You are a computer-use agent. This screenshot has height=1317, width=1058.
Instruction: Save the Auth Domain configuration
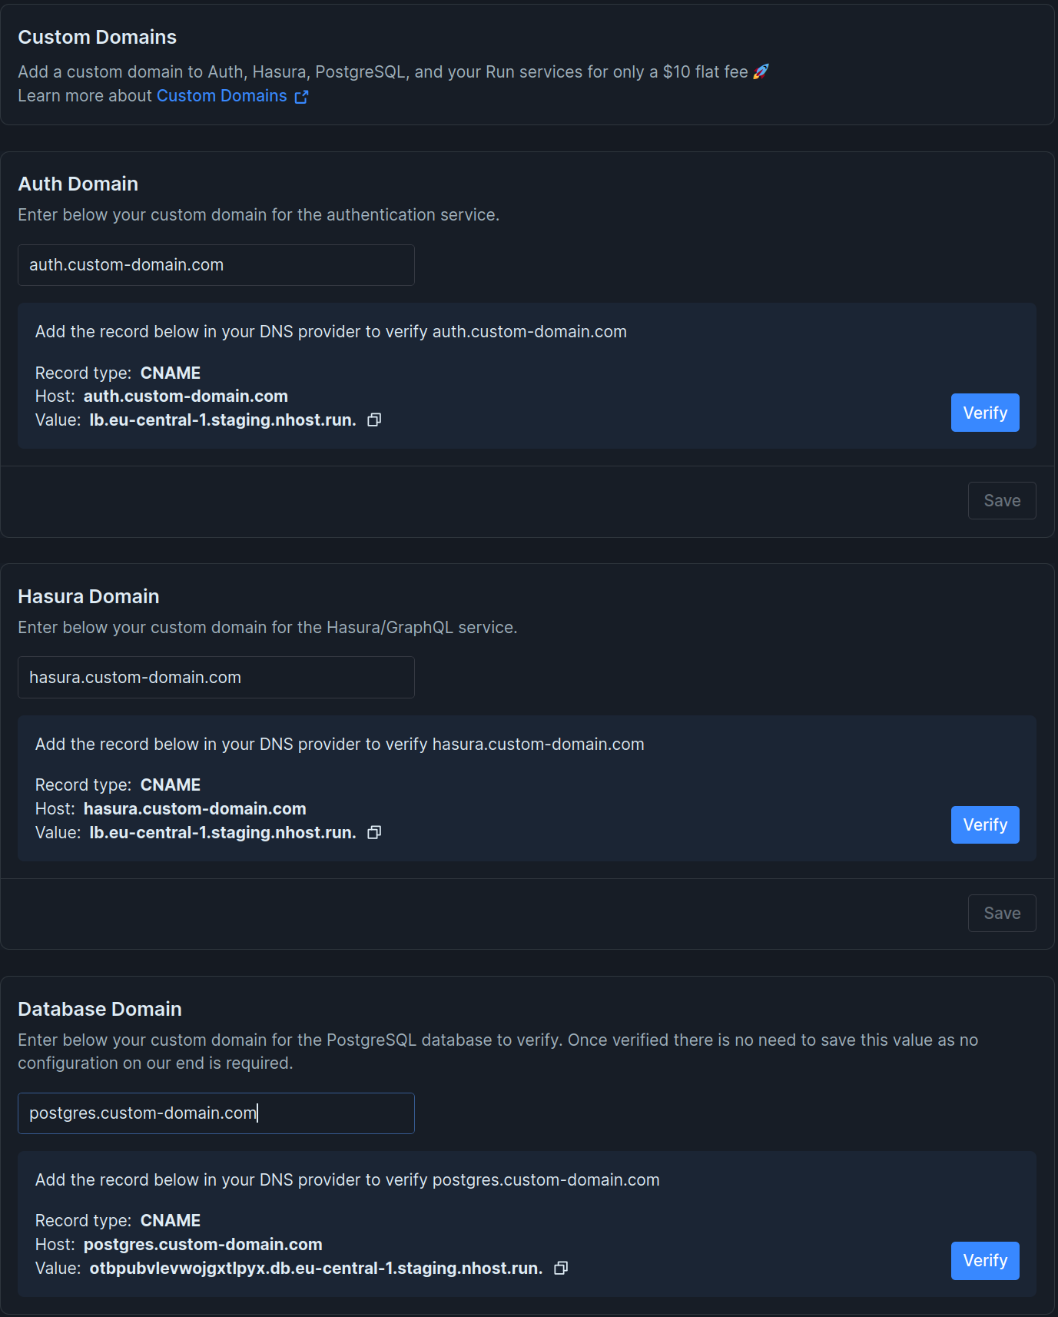point(1002,500)
